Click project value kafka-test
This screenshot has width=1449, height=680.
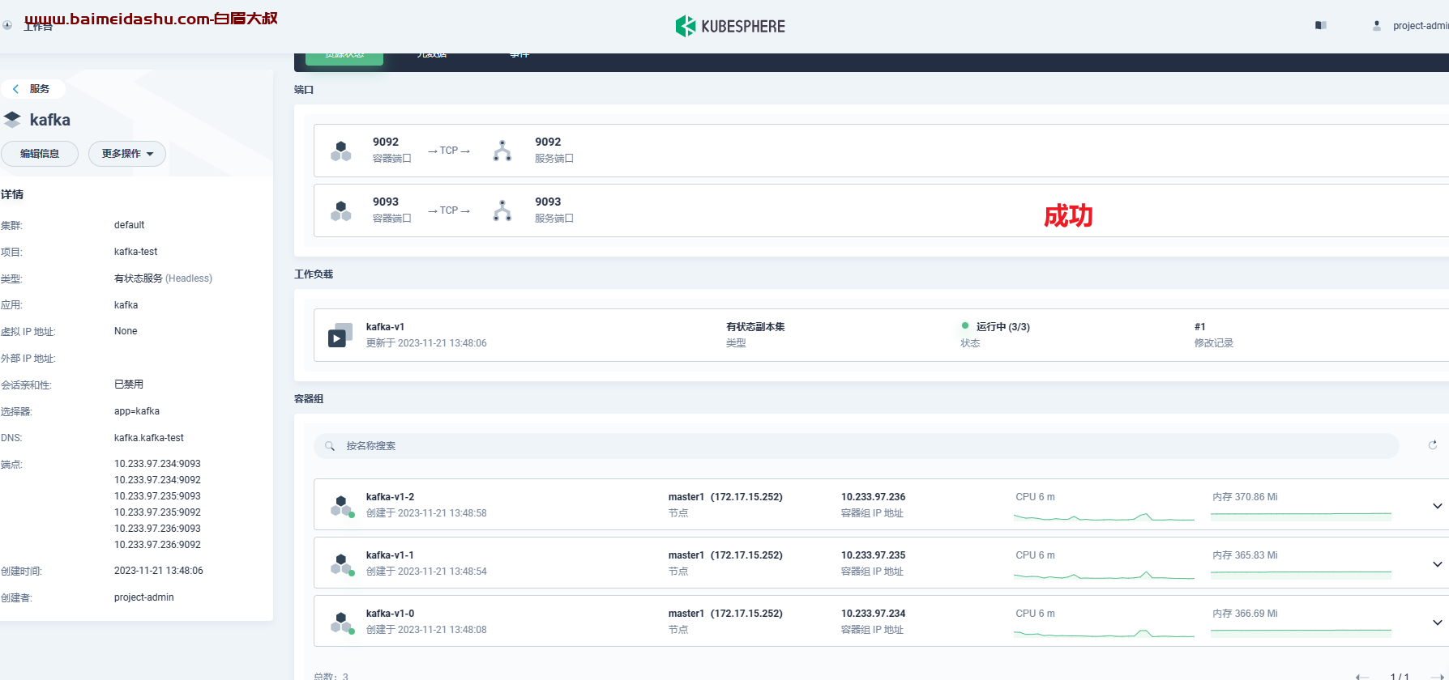(x=135, y=252)
